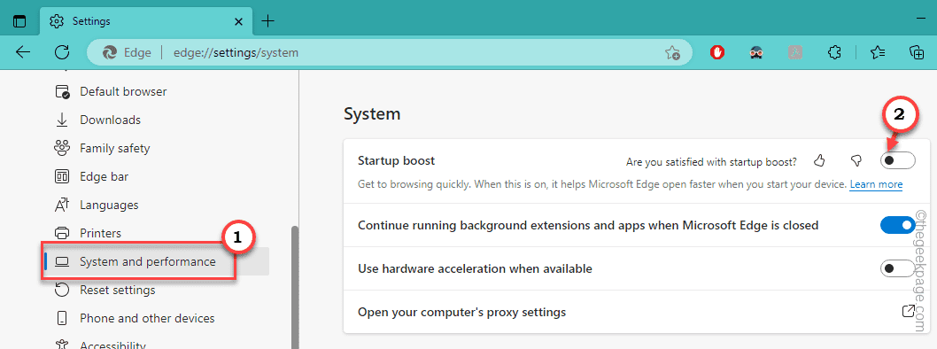Open the red adblocker extension icon
Screen dimensions: 937x349
pyautogui.click(x=717, y=52)
